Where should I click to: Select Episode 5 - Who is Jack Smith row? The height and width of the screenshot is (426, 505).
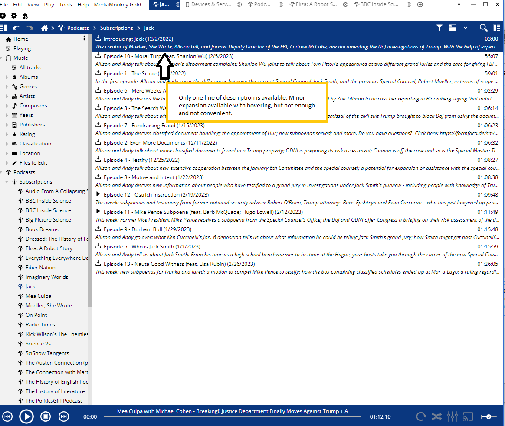[x=298, y=251]
